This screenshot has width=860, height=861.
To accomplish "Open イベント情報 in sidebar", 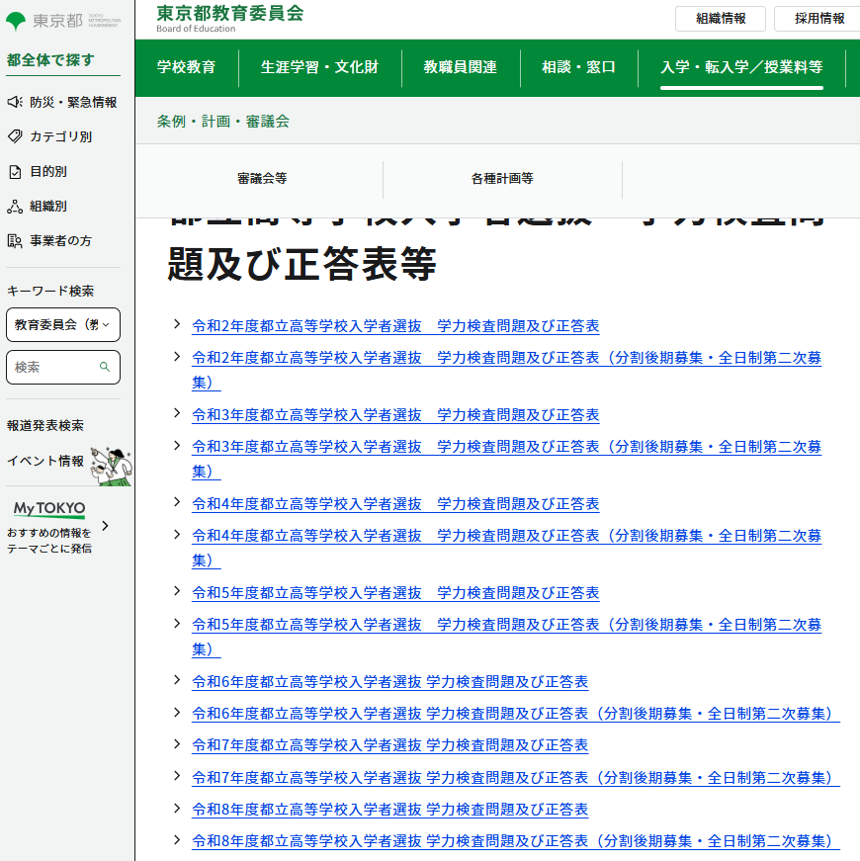I will tap(45, 461).
